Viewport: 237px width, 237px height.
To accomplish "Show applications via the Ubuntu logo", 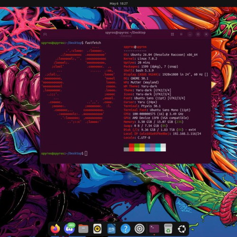I will (x=182, y=229).
